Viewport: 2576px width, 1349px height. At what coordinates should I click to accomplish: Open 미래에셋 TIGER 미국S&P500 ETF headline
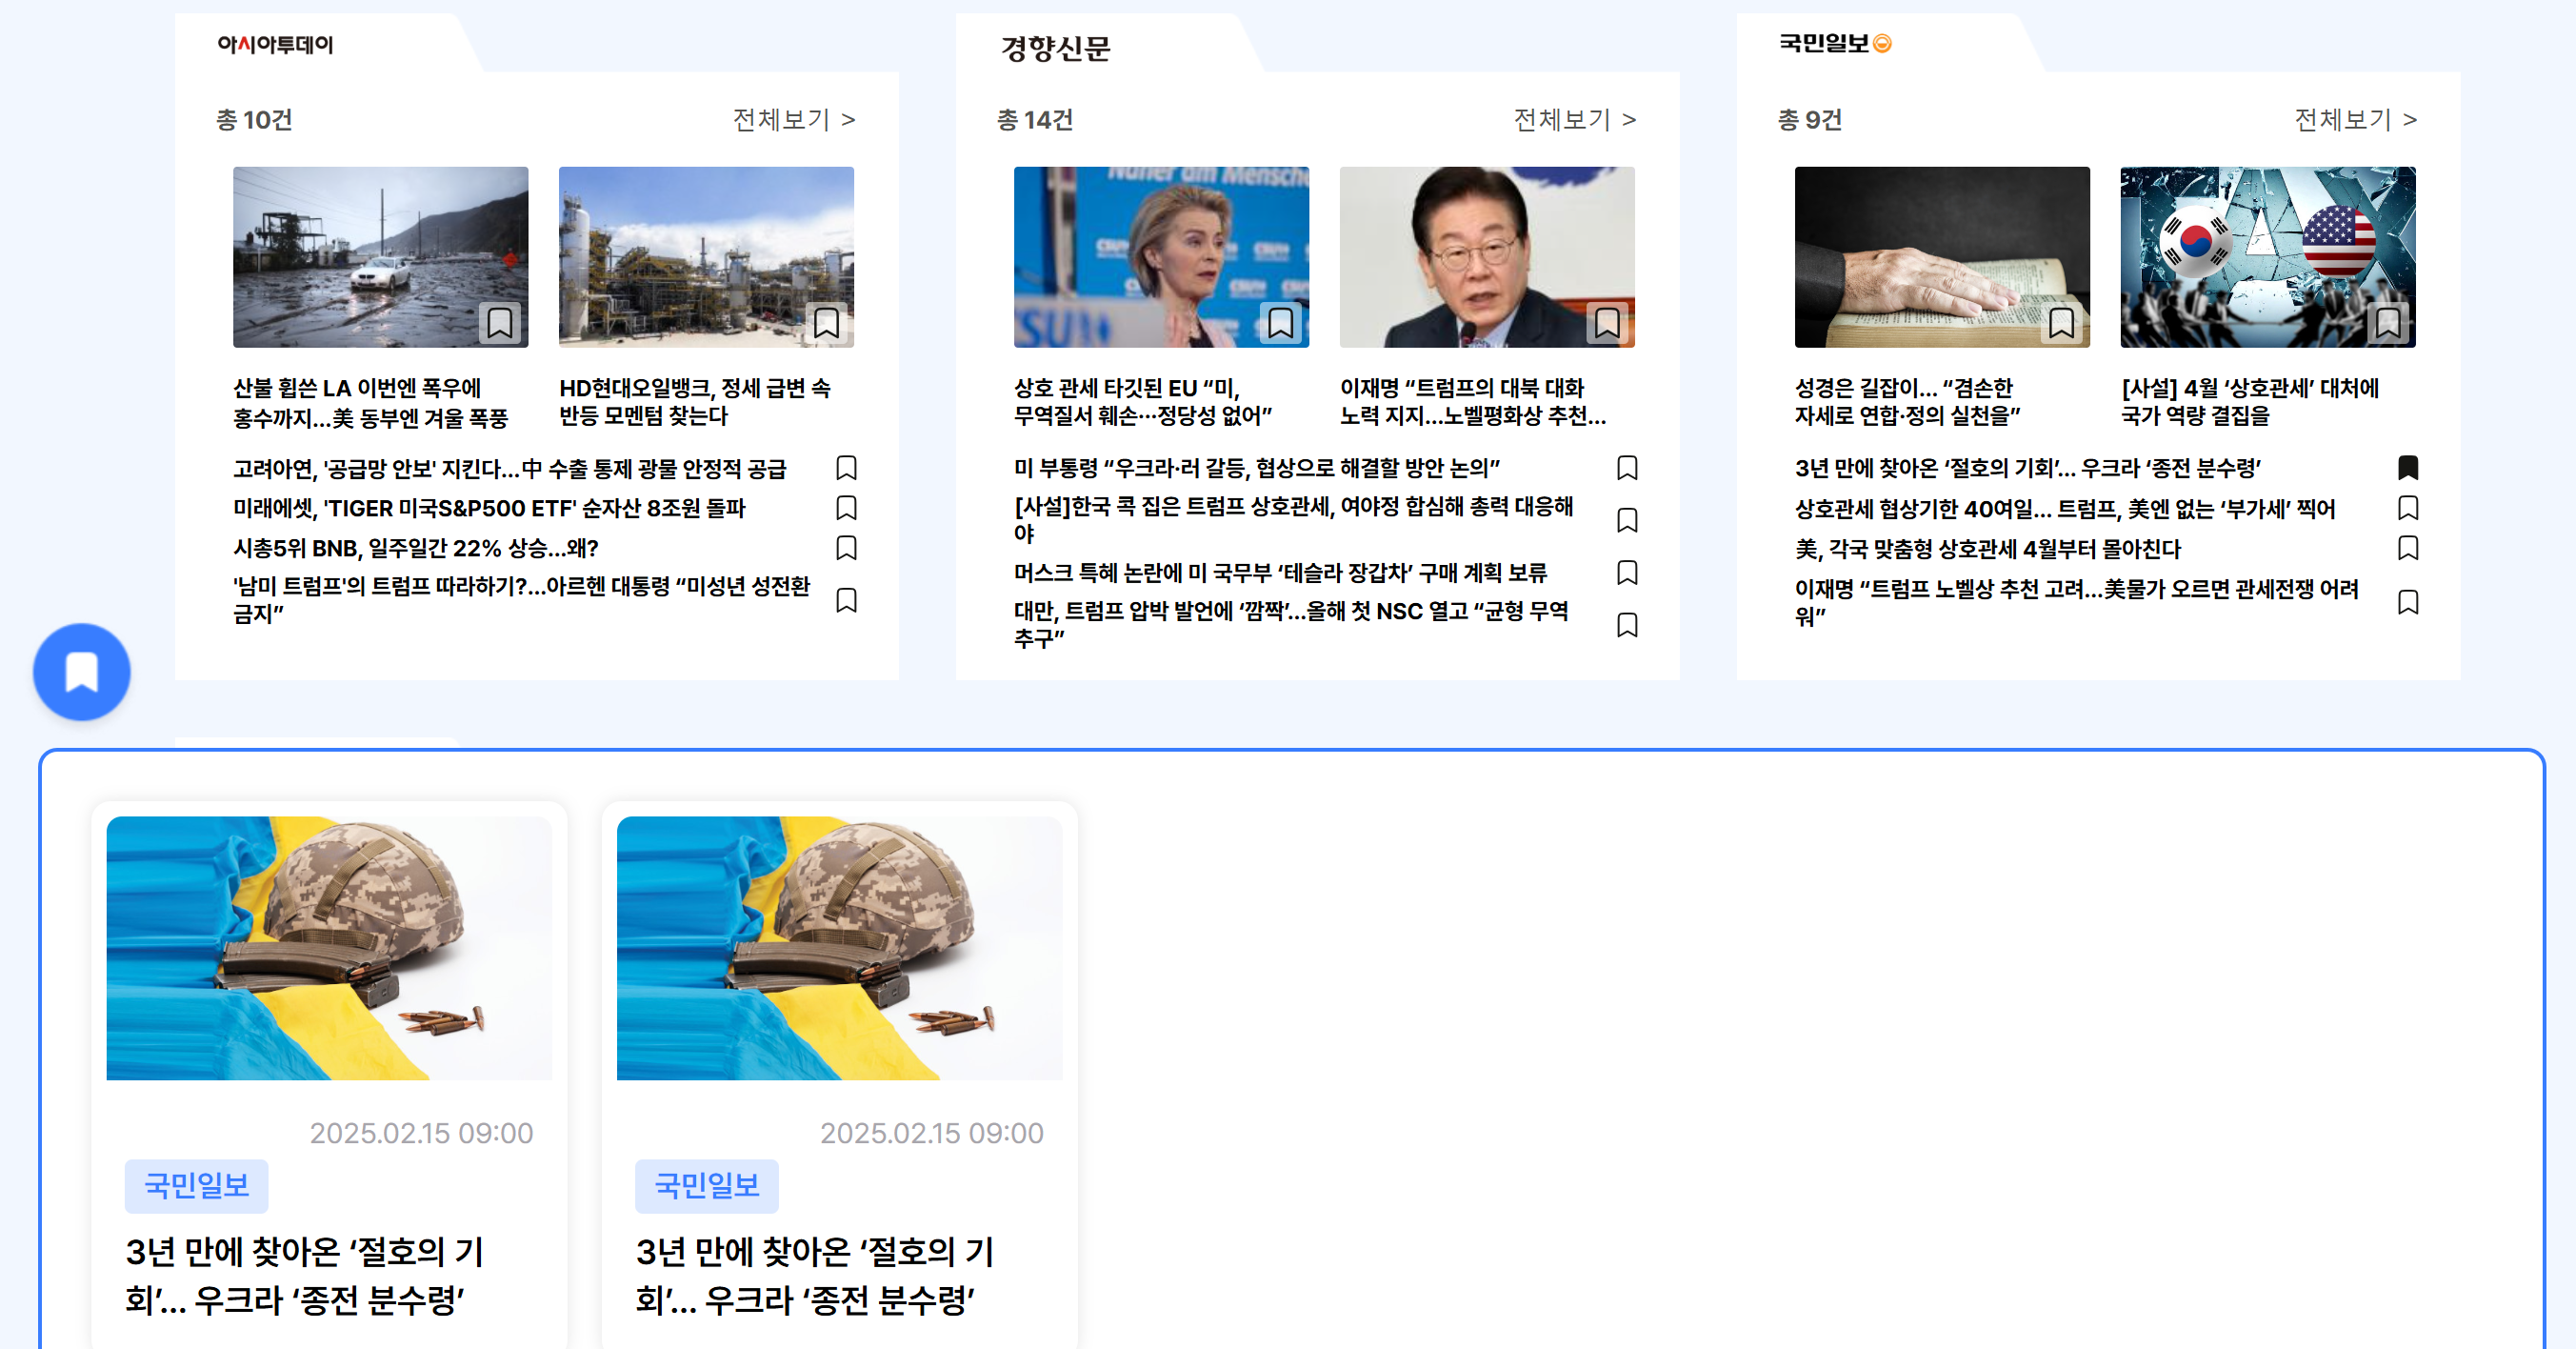coord(489,509)
